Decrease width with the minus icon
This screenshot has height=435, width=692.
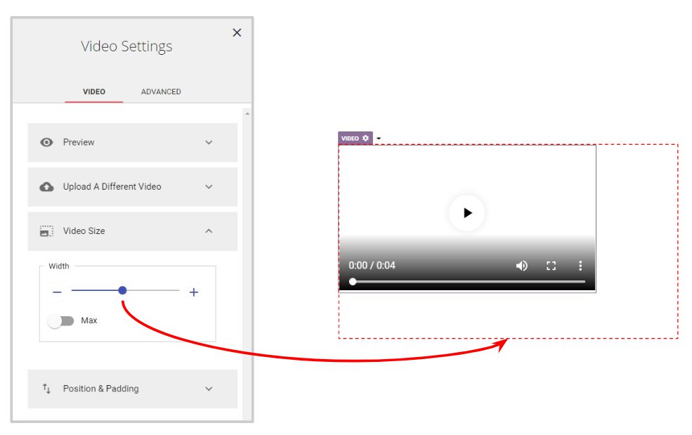tap(57, 292)
